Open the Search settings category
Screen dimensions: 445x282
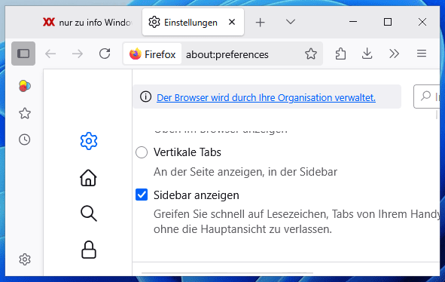point(89,213)
